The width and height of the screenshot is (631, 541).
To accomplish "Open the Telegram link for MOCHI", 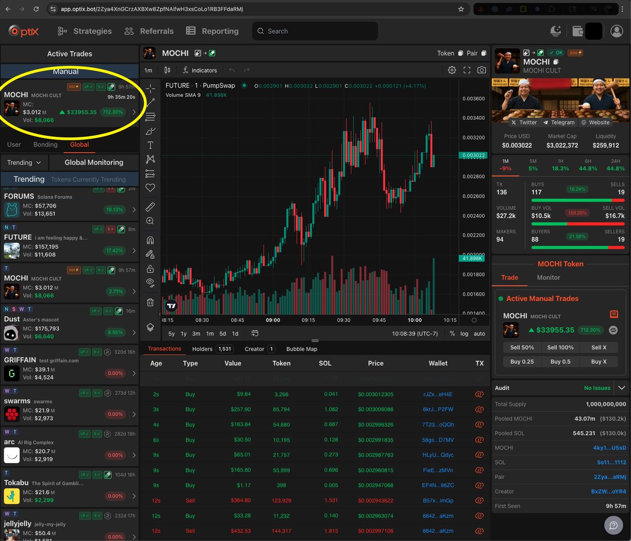I will 559,122.
